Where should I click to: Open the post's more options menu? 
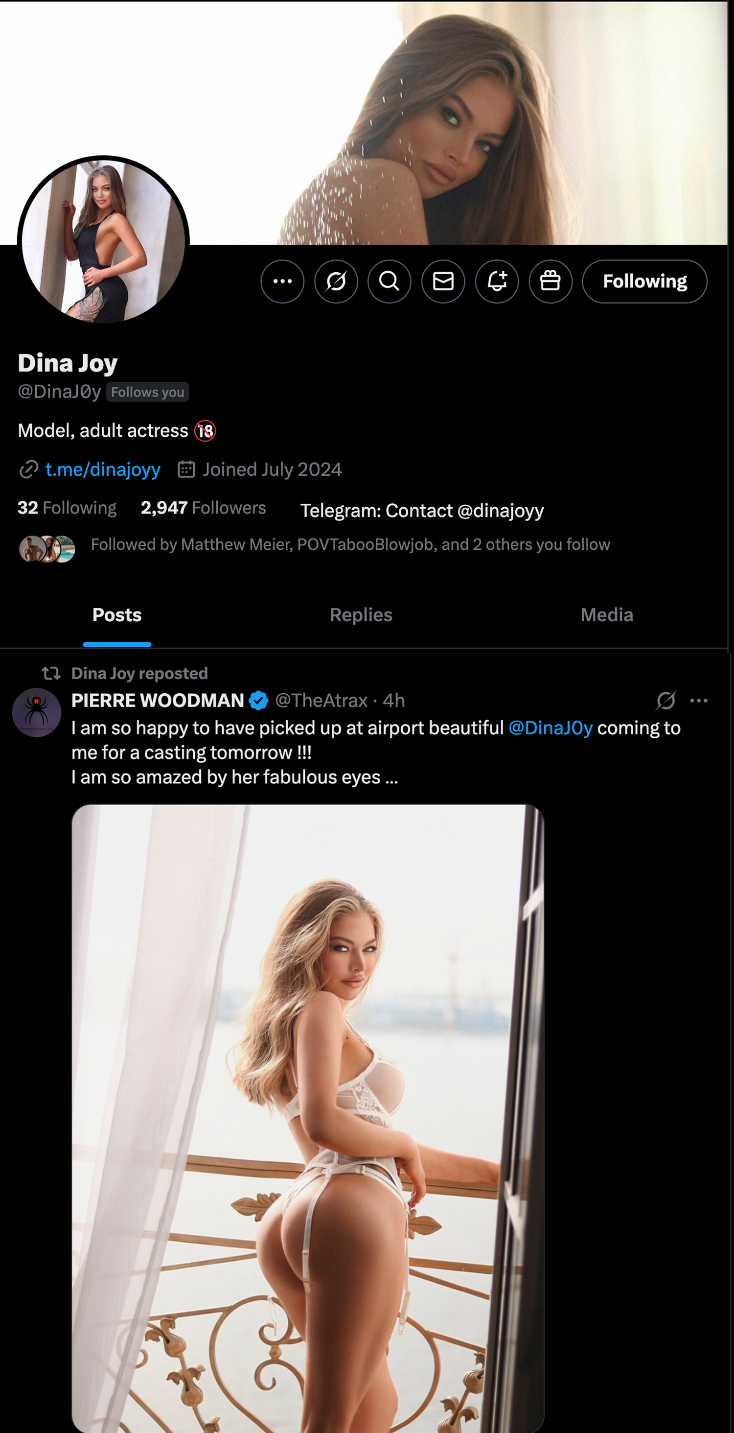698,701
